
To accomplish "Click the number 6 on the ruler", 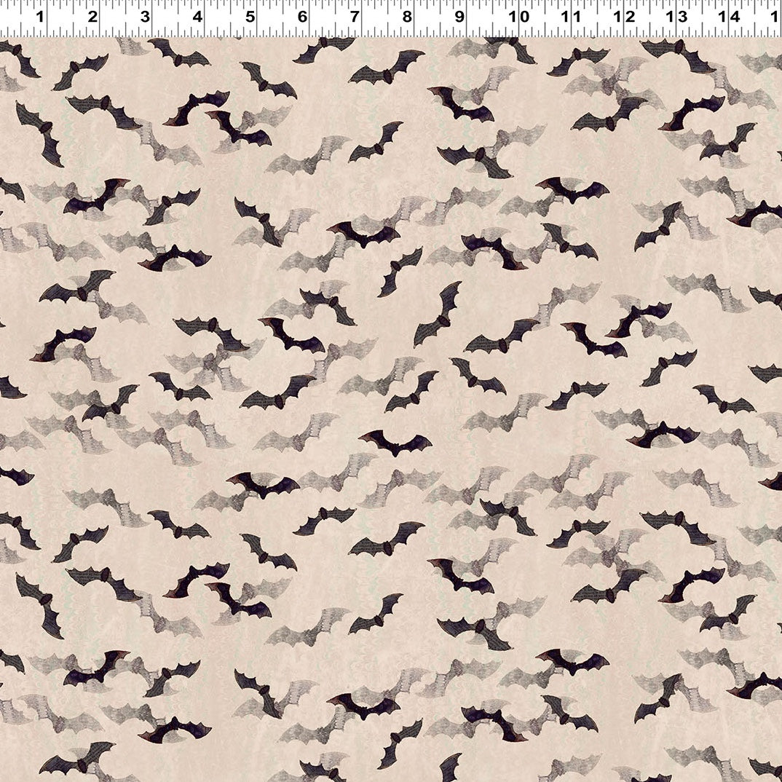I will [x=302, y=15].
